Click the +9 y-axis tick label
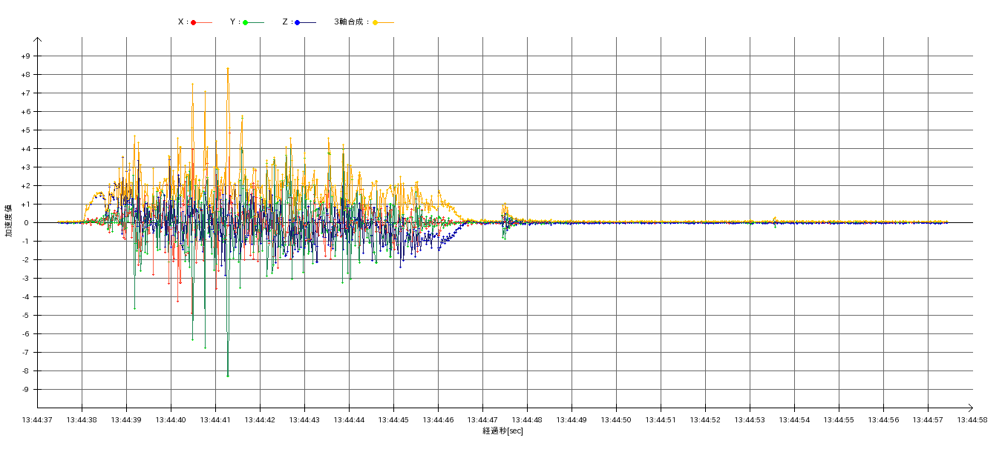 pyautogui.click(x=25, y=56)
